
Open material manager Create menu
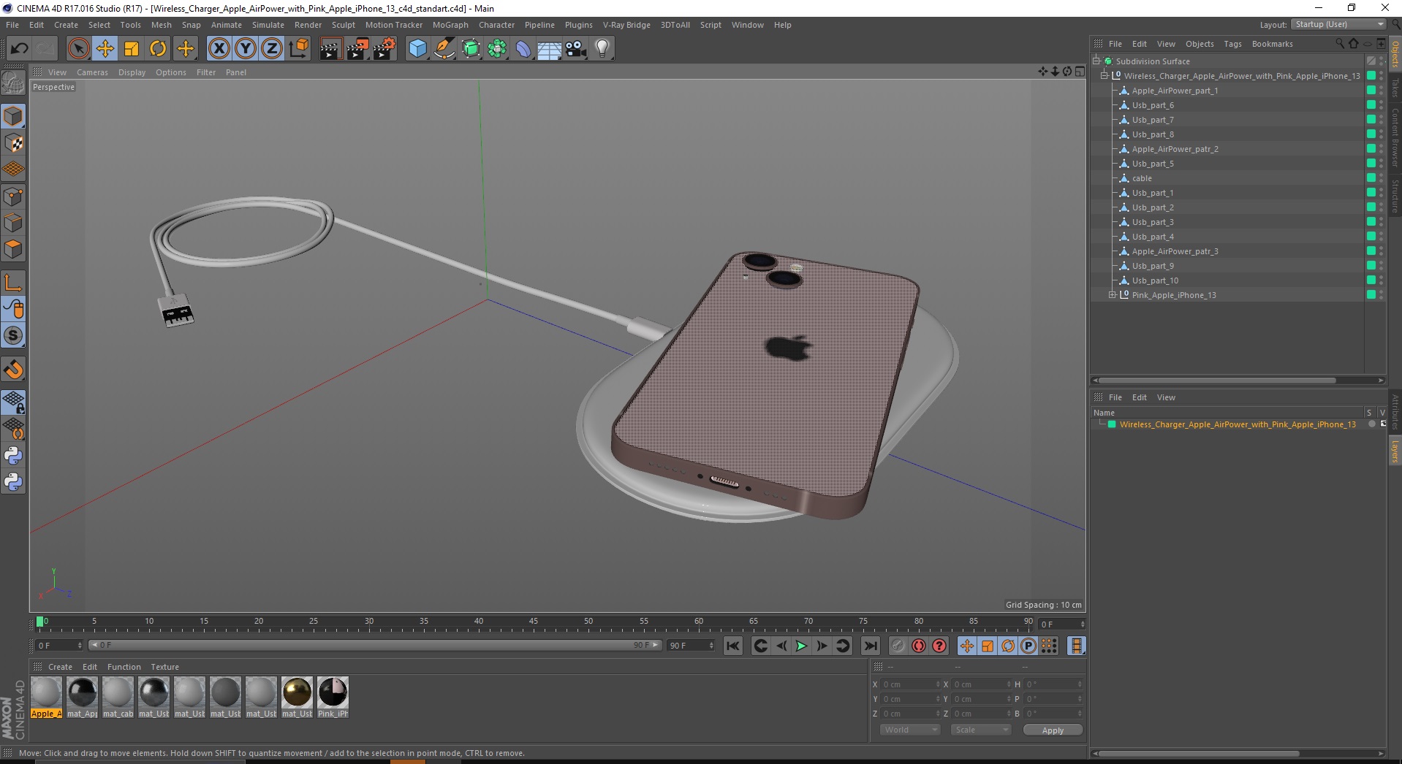coord(60,667)
